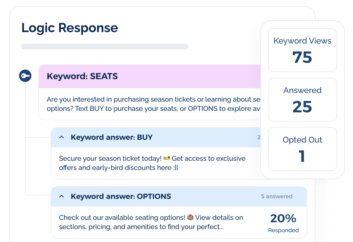Click the Logic Response title
353x242 pixels.
pyautogui.click(x=69, y=28)
